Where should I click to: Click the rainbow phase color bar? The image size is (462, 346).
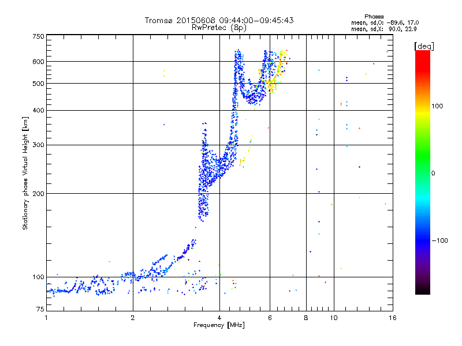point(423,172)
